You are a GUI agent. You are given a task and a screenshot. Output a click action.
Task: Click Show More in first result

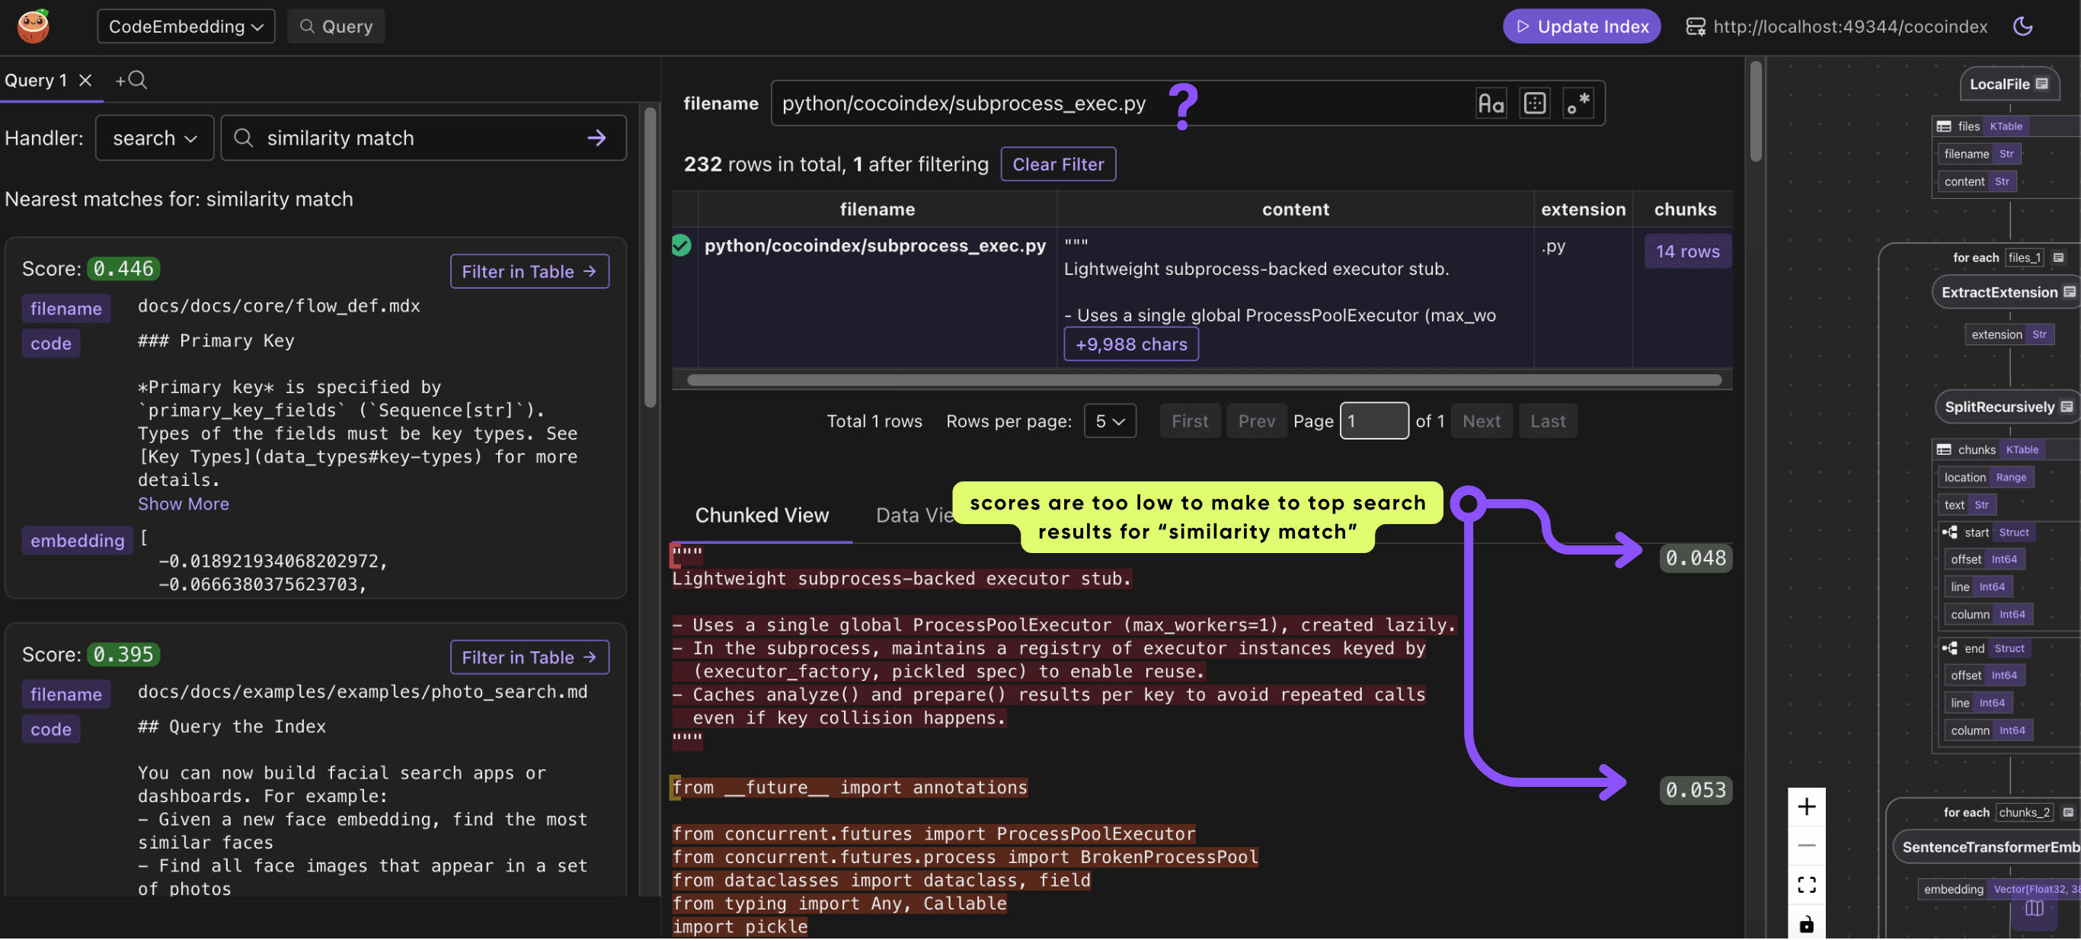pos(184,504)
